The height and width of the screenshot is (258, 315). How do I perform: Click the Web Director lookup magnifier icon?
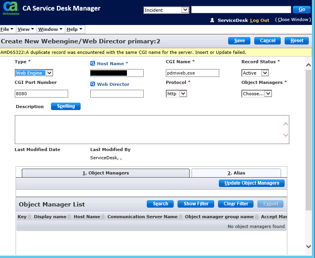(93, 84)
